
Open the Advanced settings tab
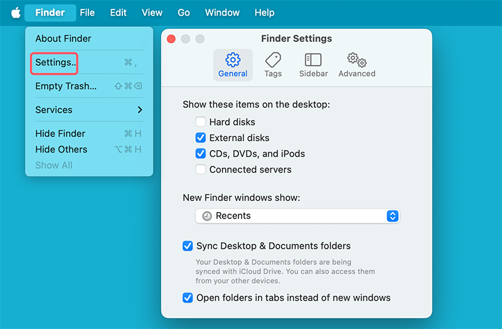(356, 65)
